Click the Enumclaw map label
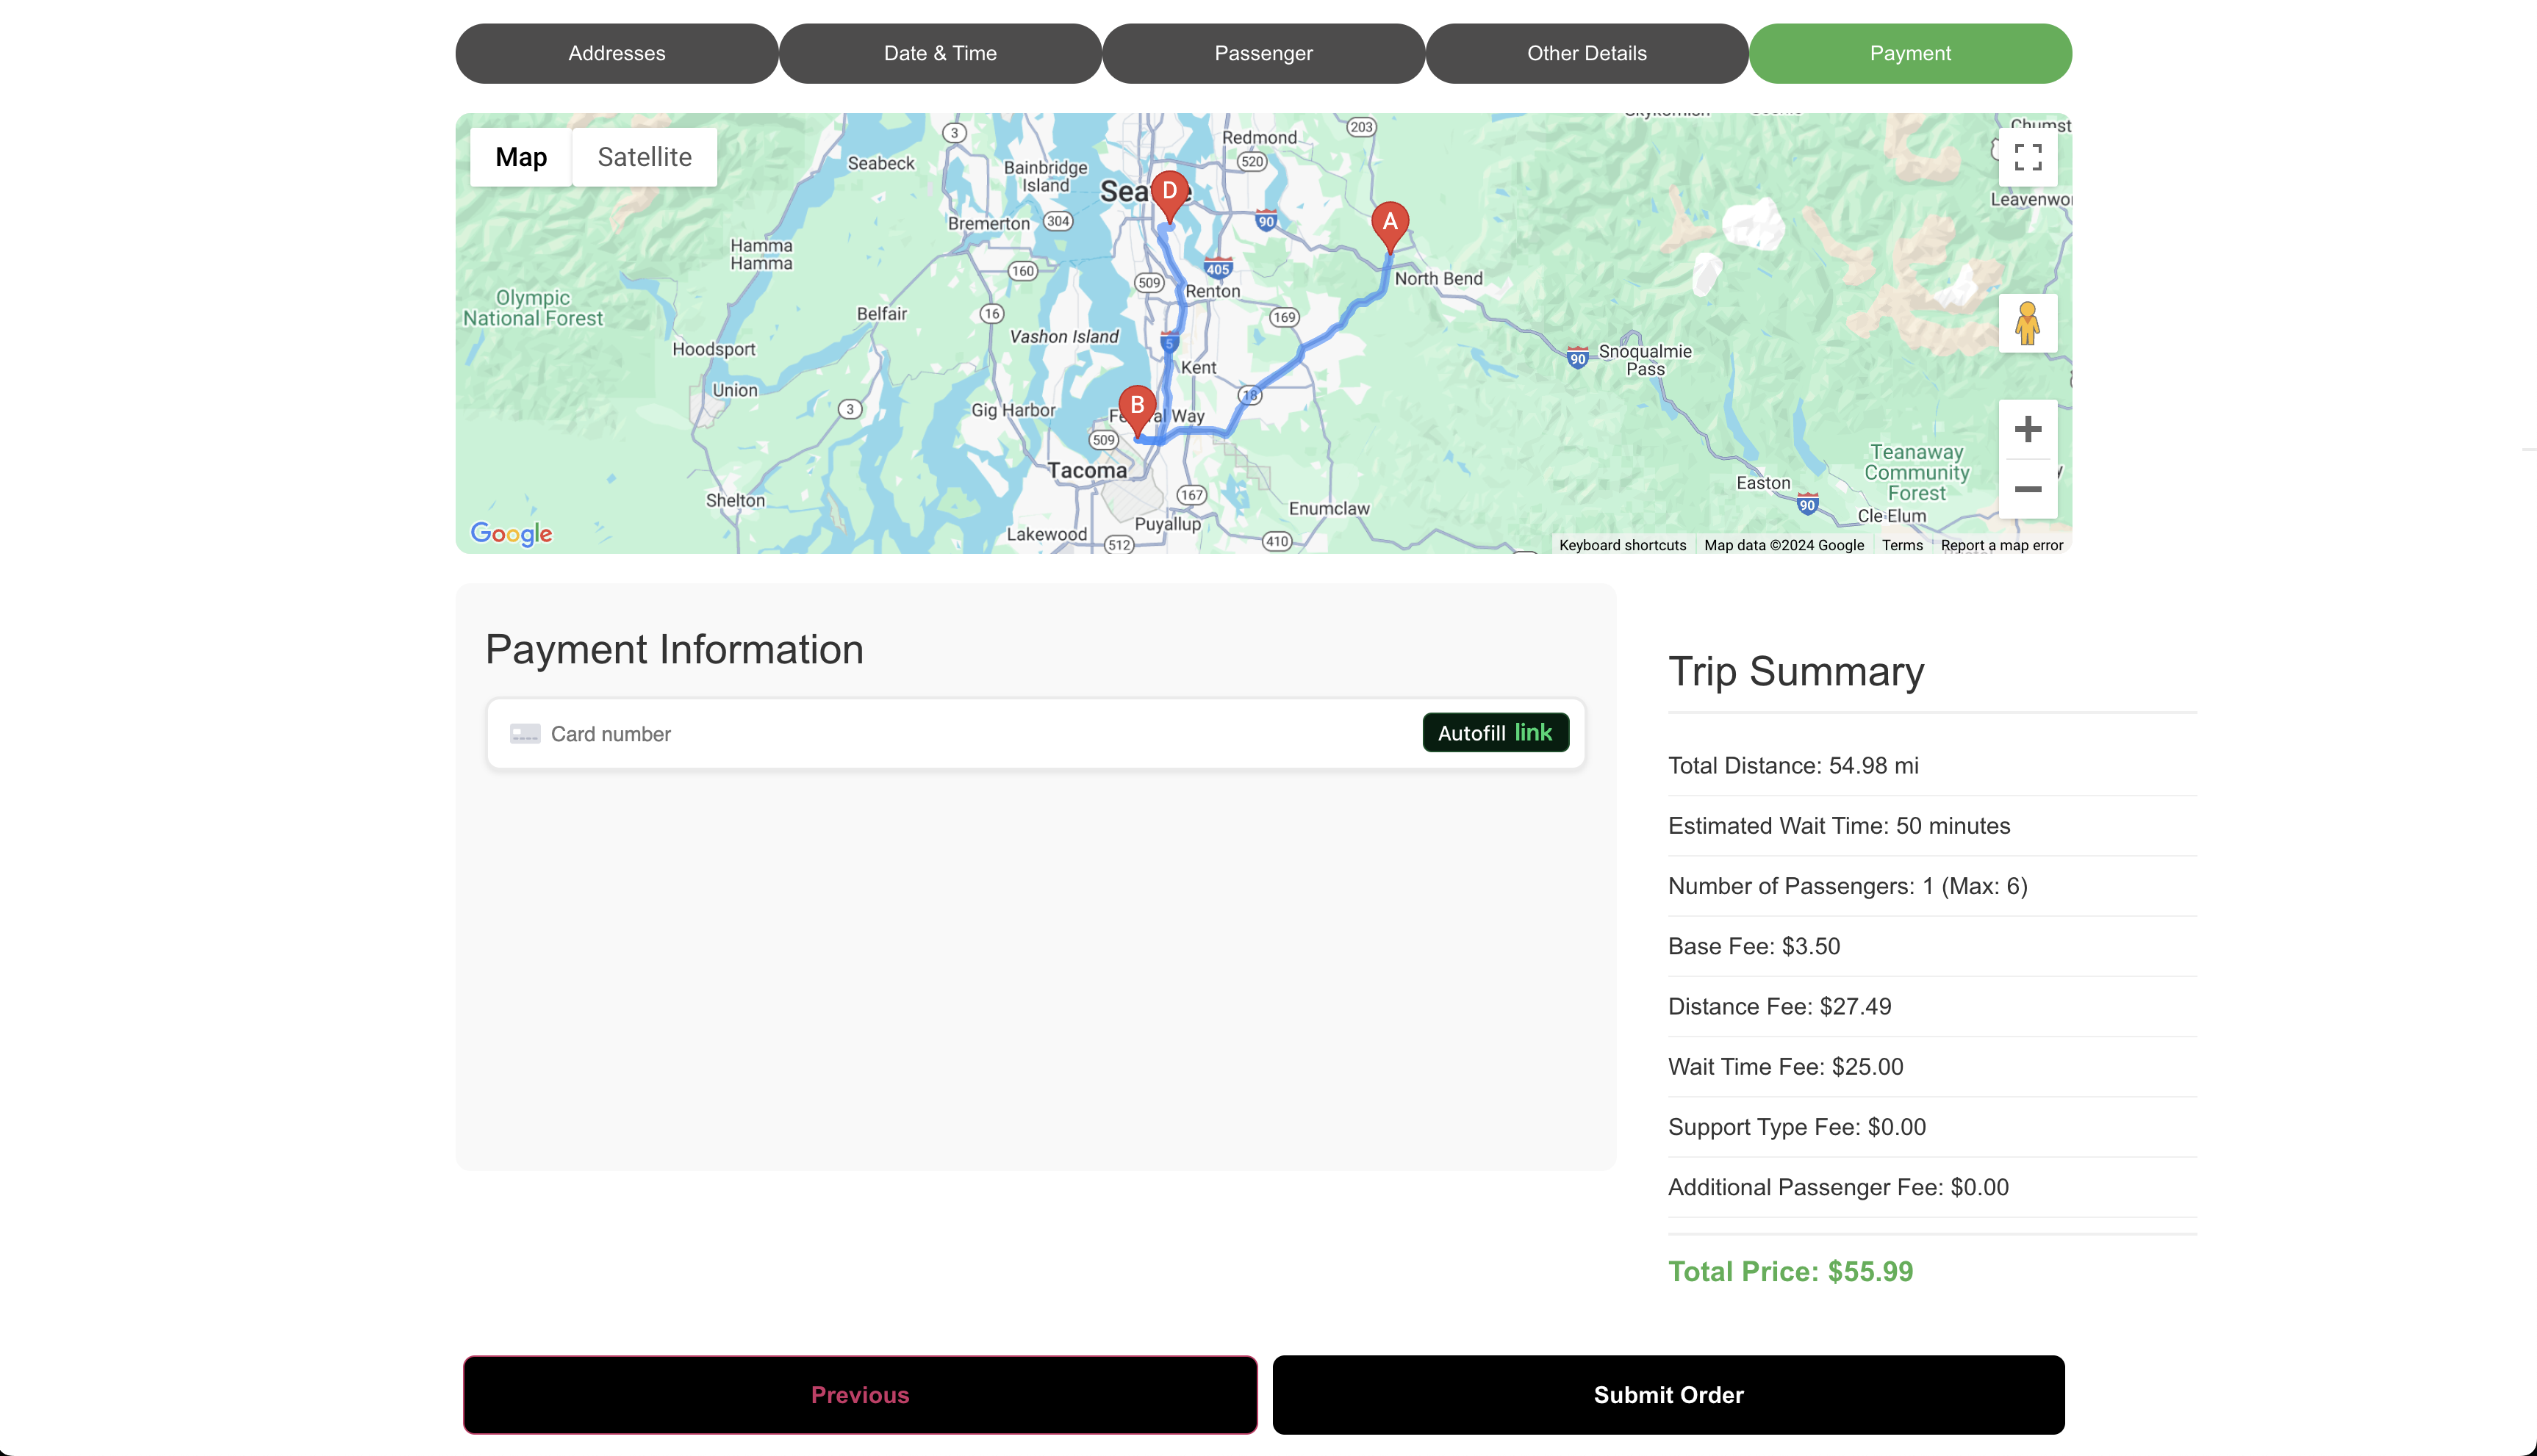The width and height of the screenshot is (2537, 1456). click(1329, 509)
